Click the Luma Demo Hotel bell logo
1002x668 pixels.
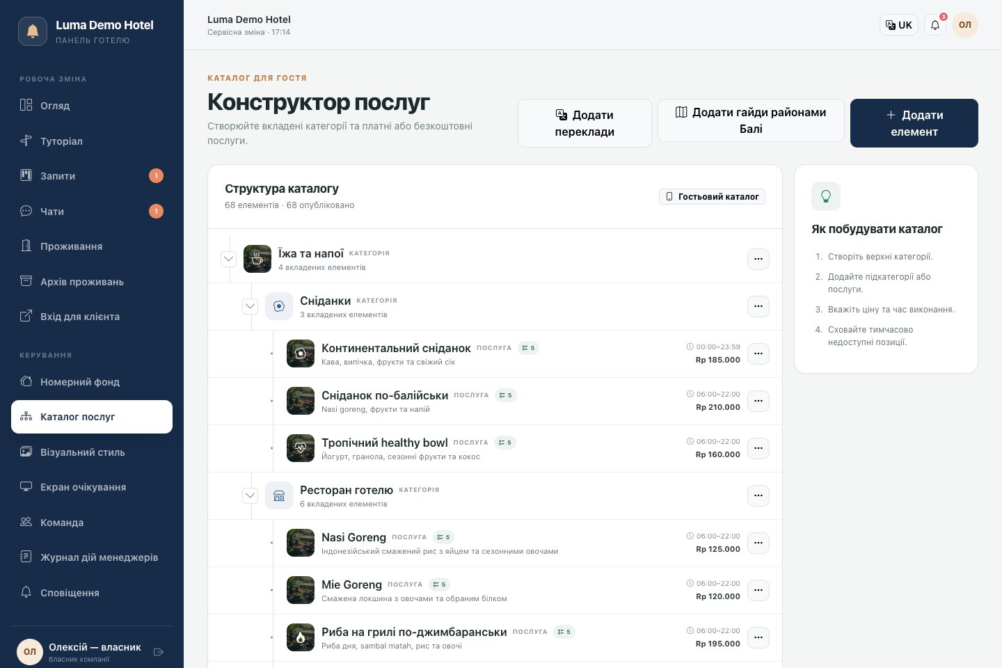[33, 31]
